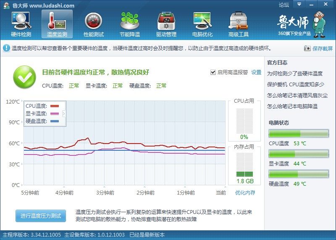Click the green checkmark status icon
This screenshot has width=336, height=240.
pos(25,77)
